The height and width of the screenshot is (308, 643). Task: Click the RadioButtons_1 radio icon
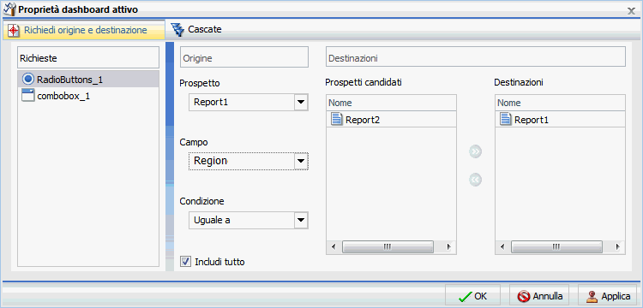(x=28, y=79)
